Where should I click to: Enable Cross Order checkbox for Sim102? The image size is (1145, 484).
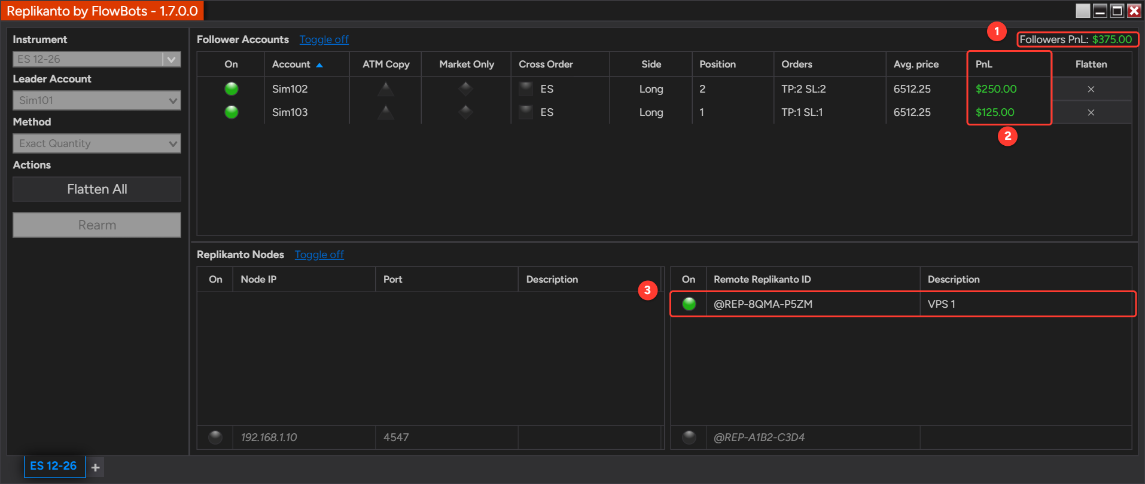[x=526, y=89]
